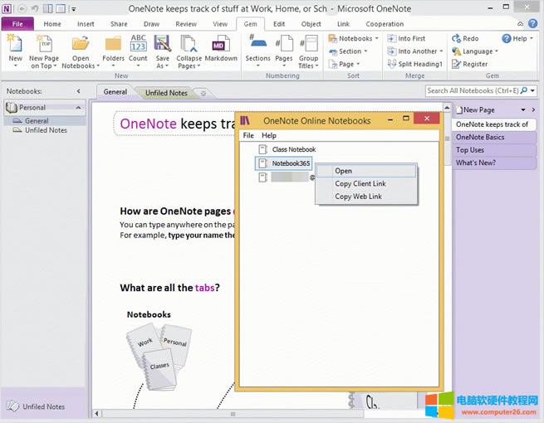
Task: Open the File tab
Action: click(17, 24)
